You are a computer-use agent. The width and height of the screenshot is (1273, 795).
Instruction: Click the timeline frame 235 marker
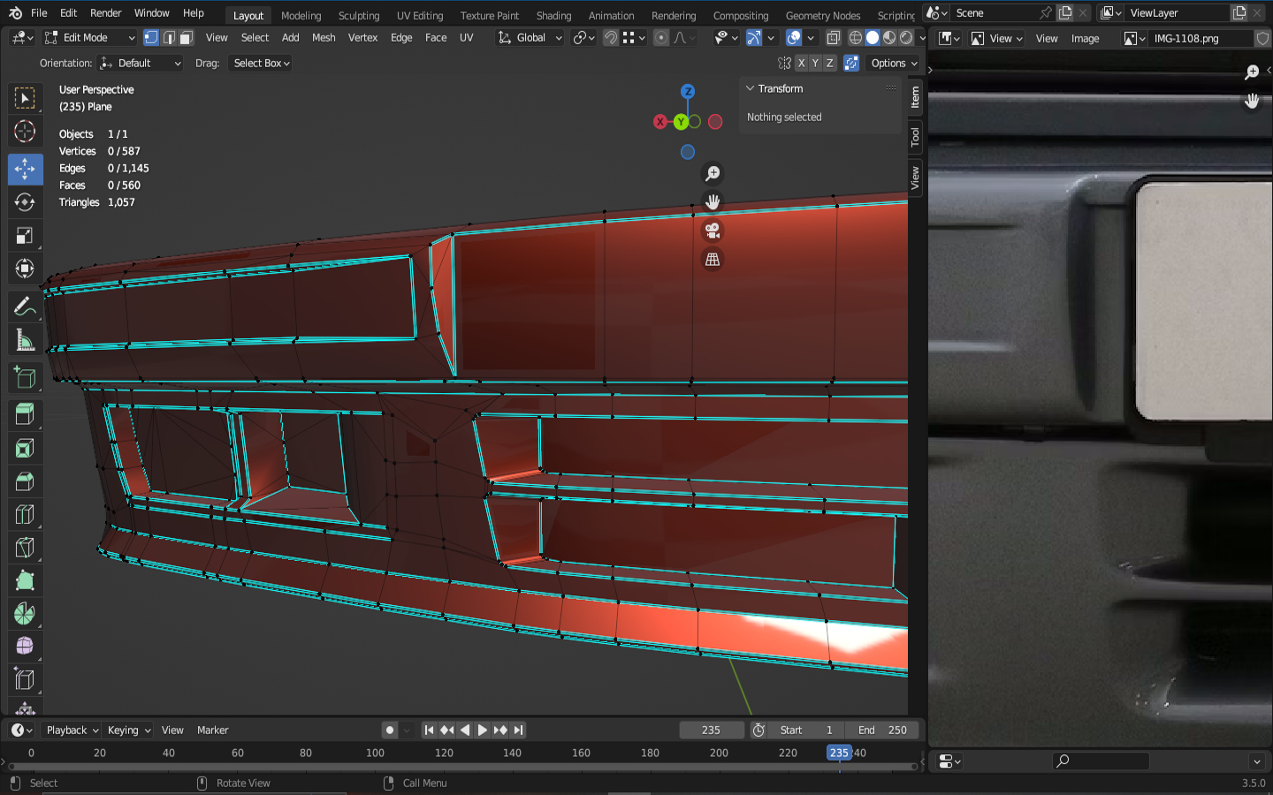[838, 753]
